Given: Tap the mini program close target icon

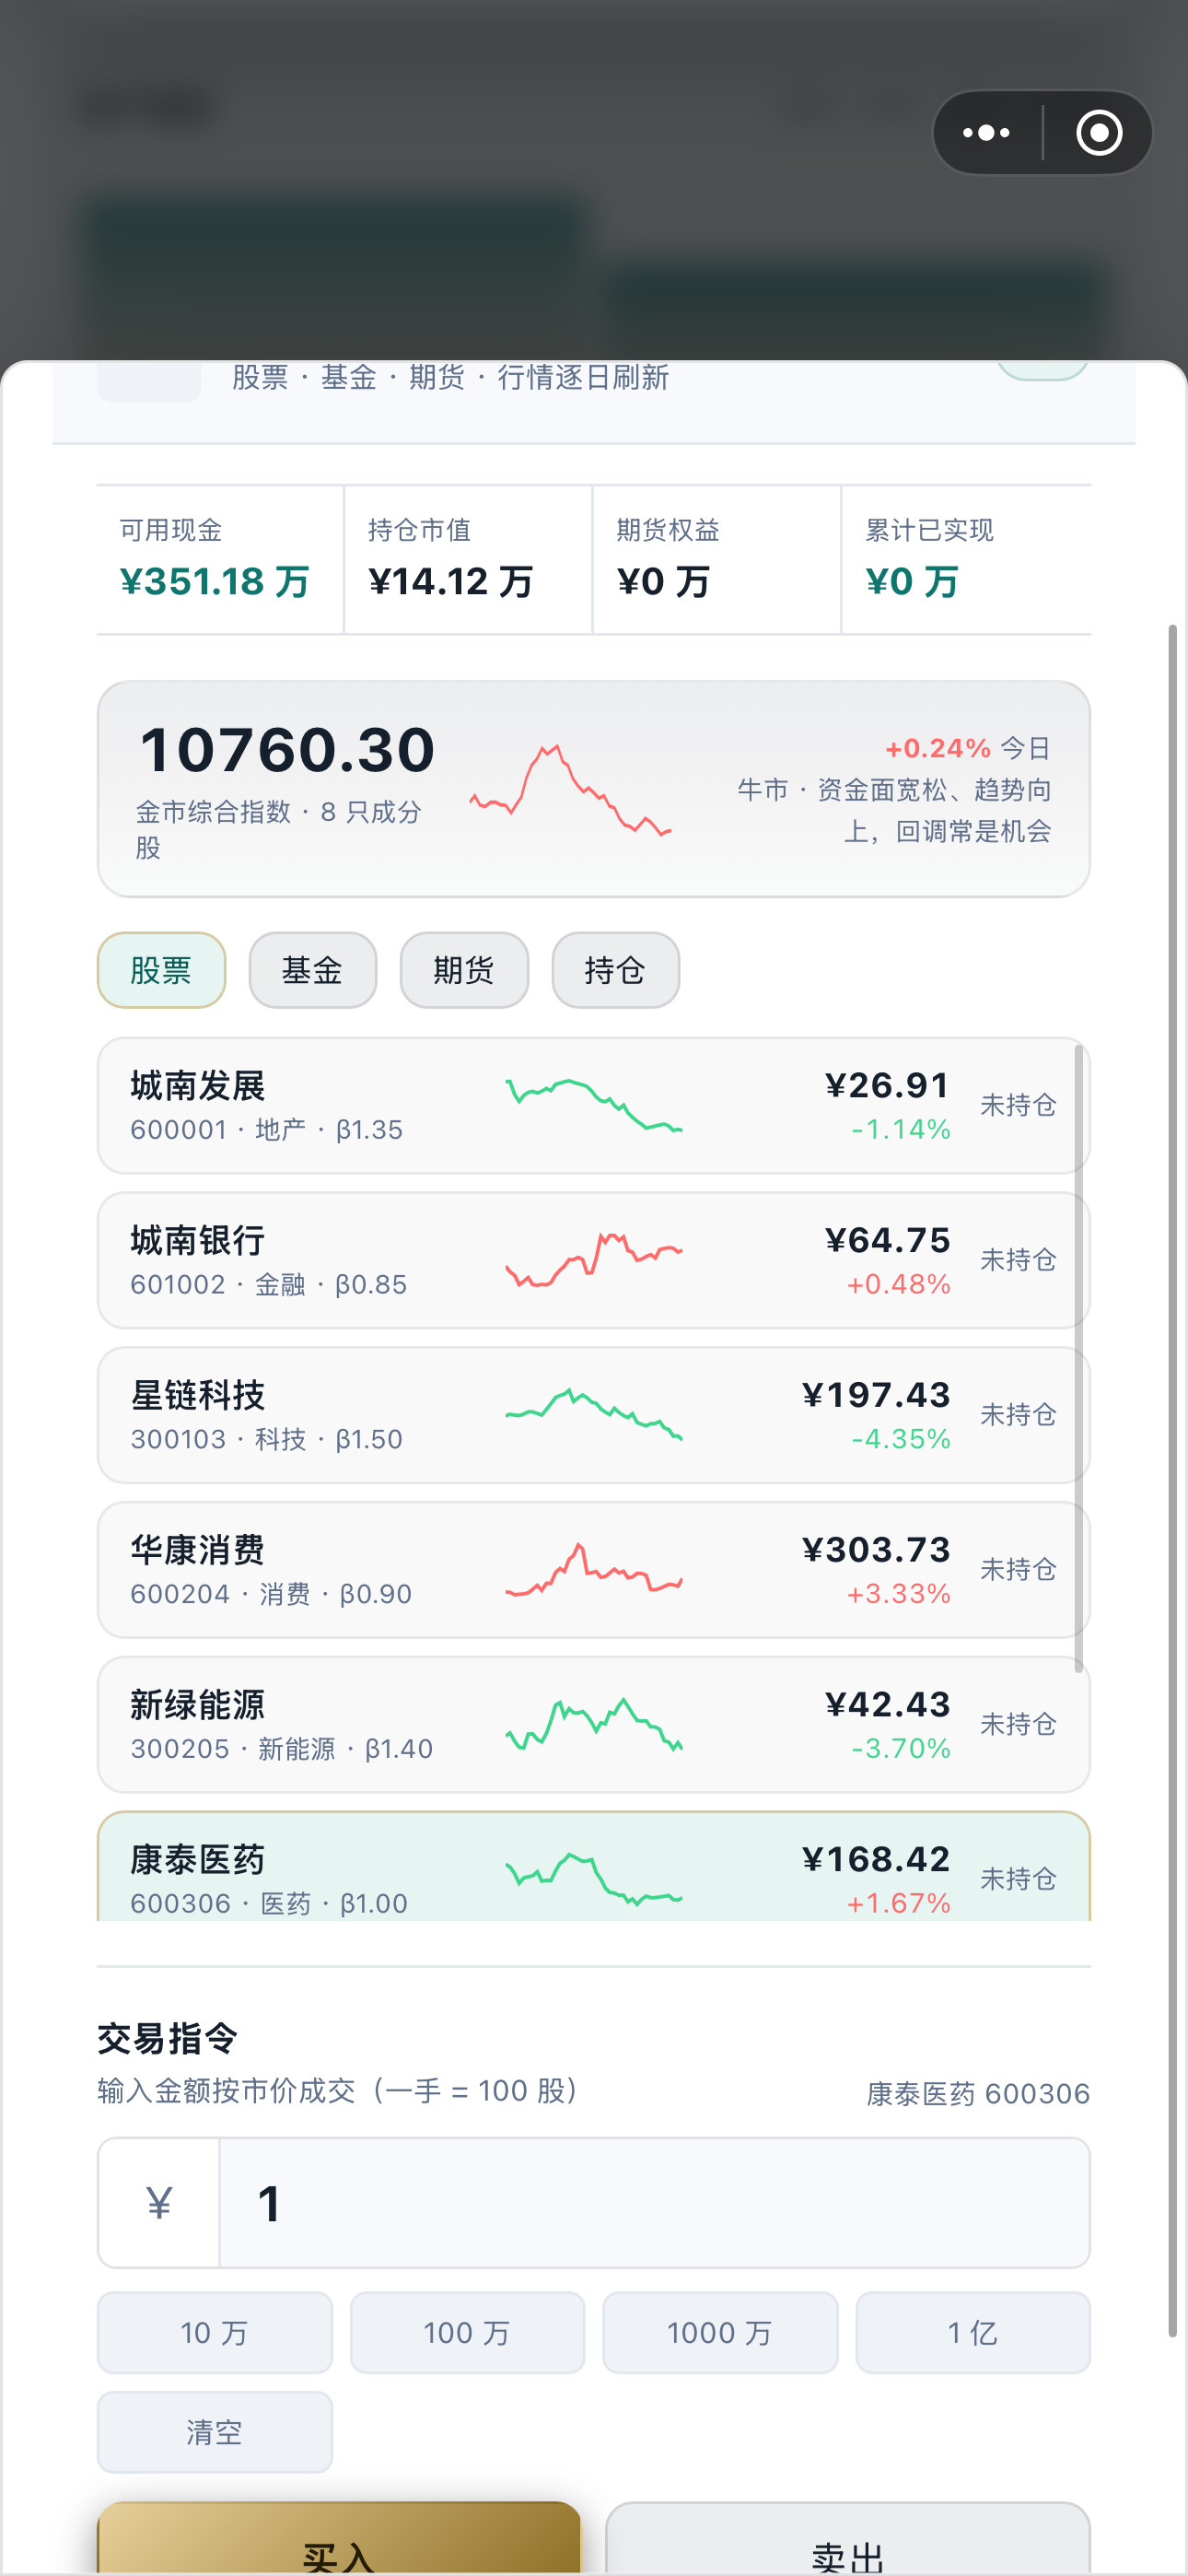Looking at the screenshot, I should tap(1099, 133).
